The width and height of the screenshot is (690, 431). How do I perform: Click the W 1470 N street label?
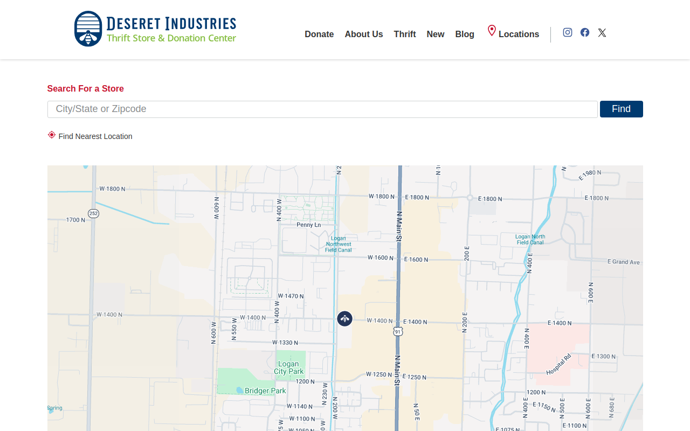(291, 296)
